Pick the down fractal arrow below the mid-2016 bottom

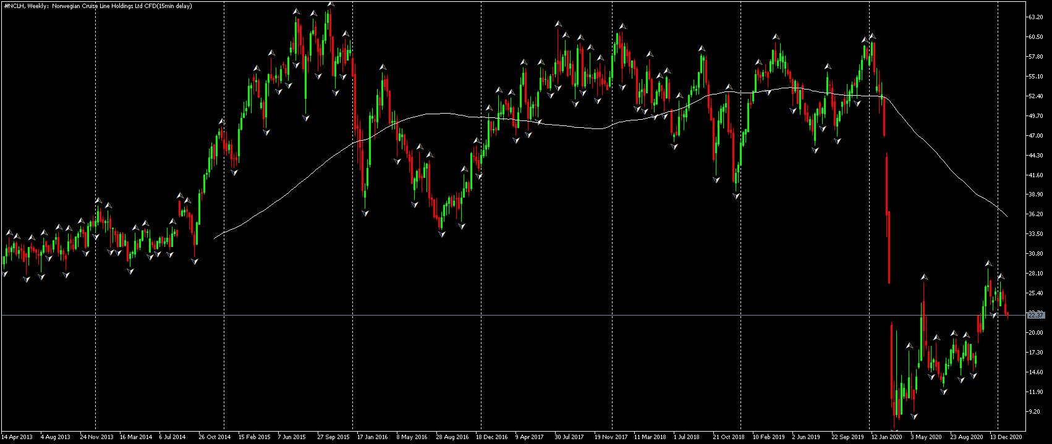(x=441, y=234)
